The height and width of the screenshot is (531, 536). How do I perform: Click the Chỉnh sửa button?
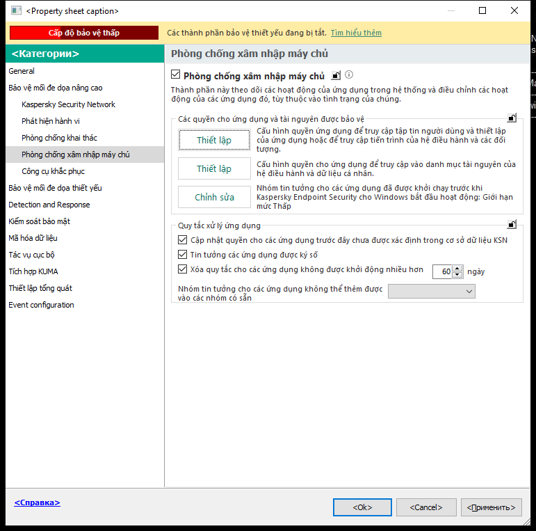point(214,197)
